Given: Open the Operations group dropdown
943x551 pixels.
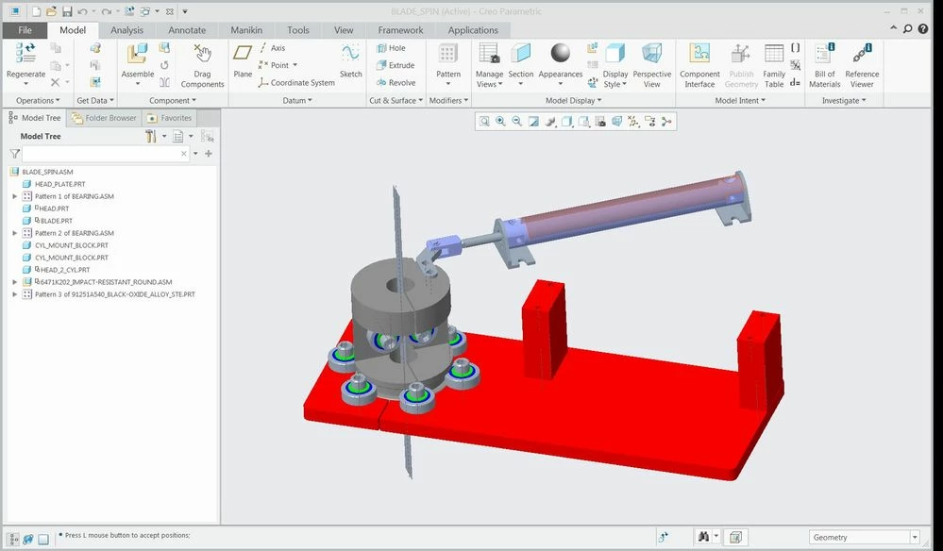Looking at the screenshot, I should coord(38,100).
